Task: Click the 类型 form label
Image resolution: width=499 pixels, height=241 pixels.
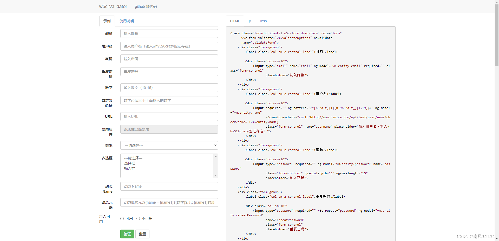Action: [x=109, y=145]
